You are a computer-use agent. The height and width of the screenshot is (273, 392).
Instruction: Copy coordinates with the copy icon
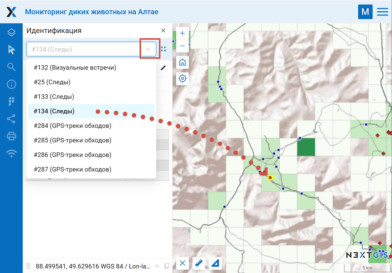pyautogui.click(x=166, y=266)
